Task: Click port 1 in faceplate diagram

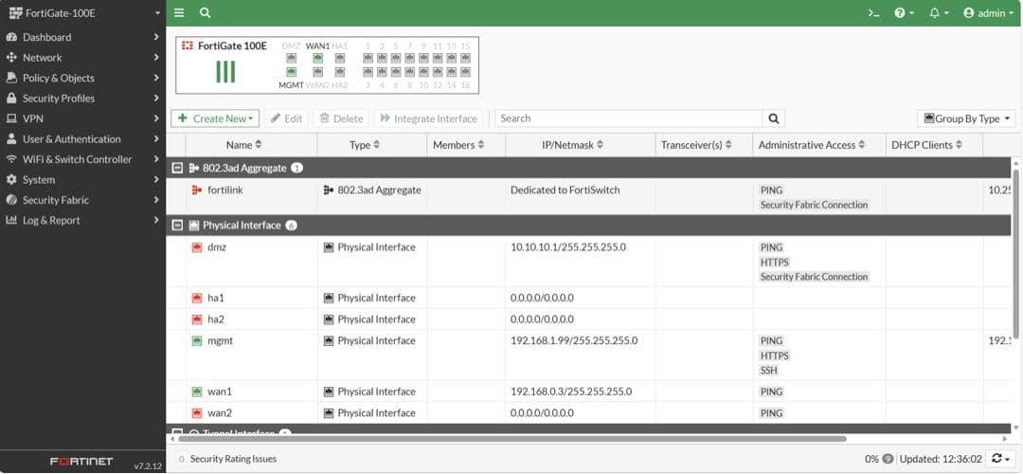Action: [368, 58]
